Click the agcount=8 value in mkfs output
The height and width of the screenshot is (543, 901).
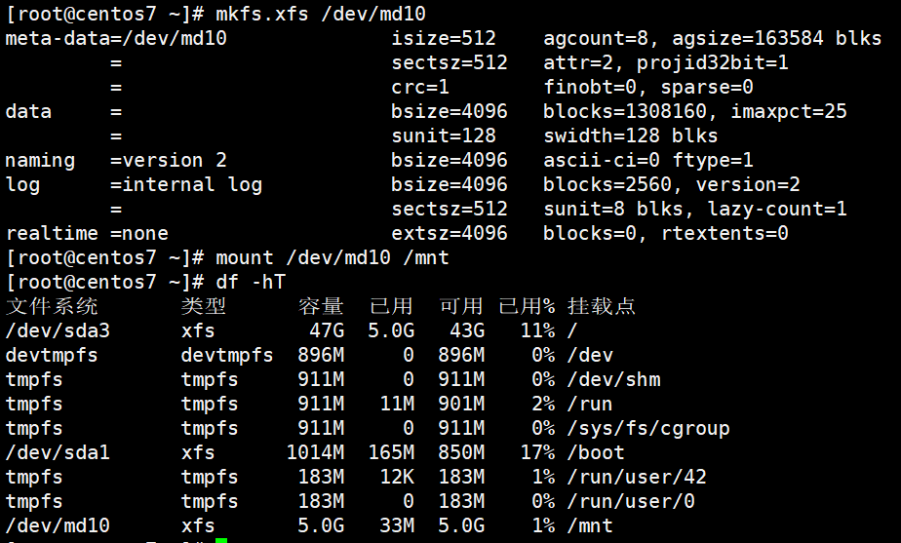595,38
